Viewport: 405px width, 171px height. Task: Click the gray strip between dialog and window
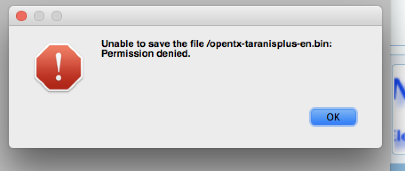pyautogui.click(x=386, y=85)
